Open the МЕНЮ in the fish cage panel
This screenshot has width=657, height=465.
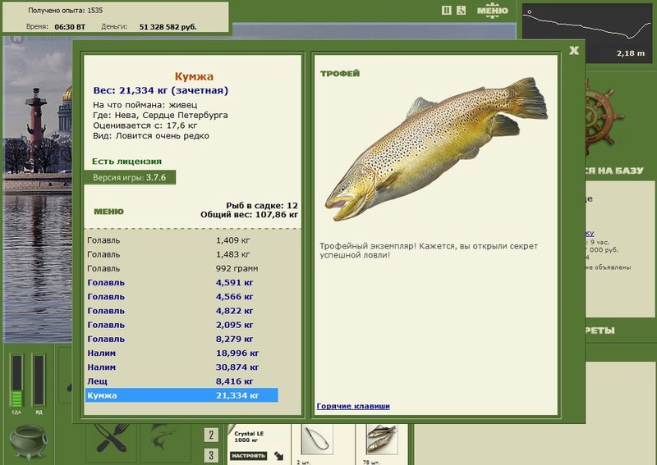tap(108, 212)
